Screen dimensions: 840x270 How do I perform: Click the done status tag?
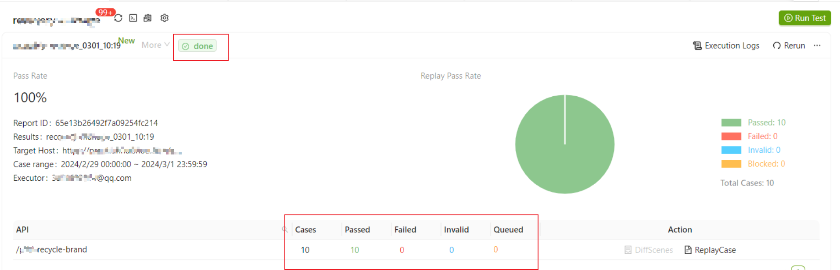(197, 46)
